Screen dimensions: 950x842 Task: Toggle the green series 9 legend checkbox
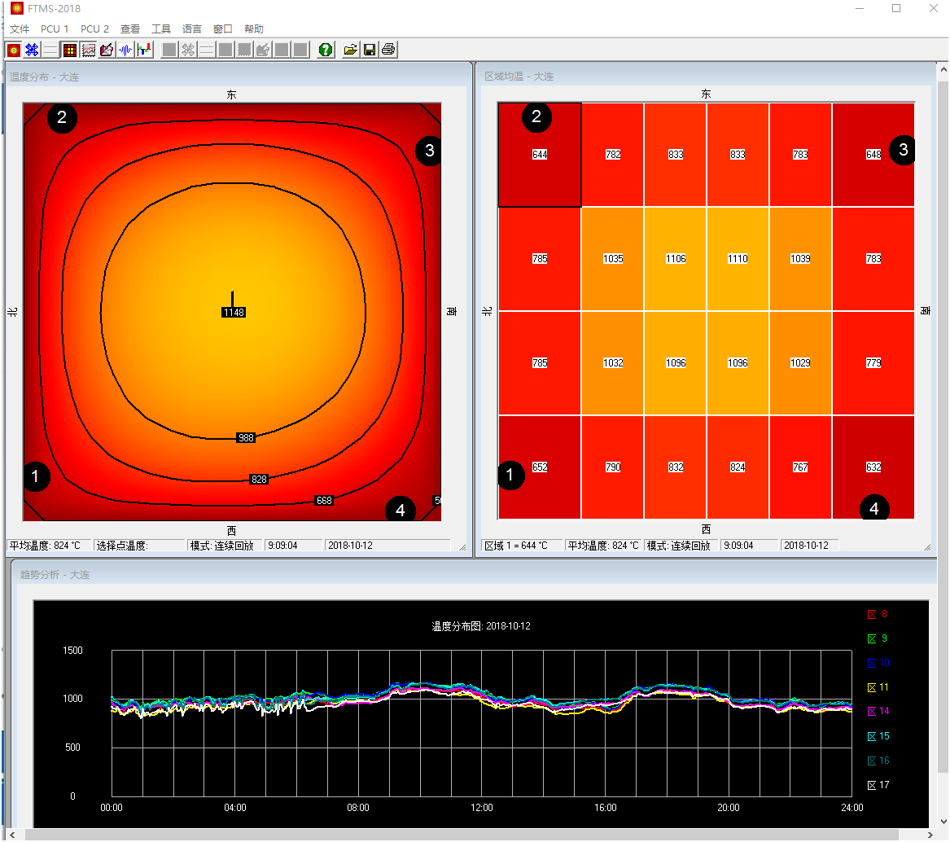(872, 639)
